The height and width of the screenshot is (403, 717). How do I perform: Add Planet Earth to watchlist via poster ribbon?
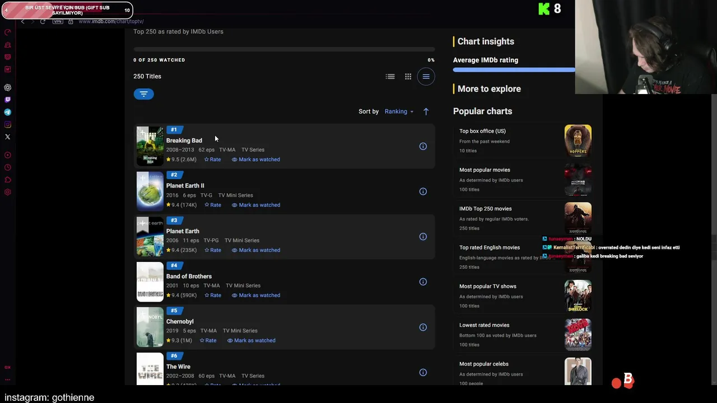point(142,223)
